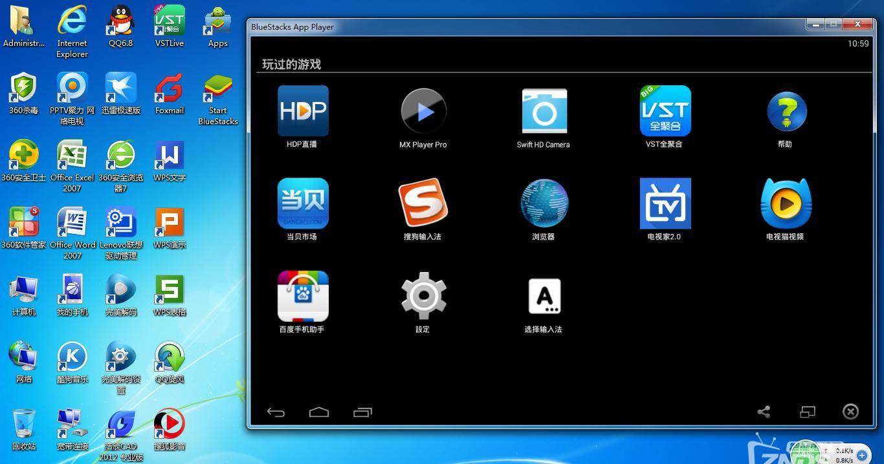
Task: Select 宽带连接 desktop shortcut
Action: click(72, 429)
